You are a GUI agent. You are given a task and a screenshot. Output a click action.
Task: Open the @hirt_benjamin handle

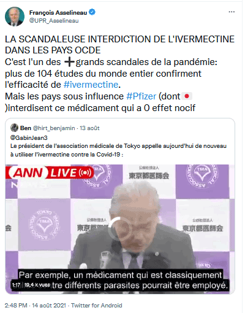click(x=54, y=128)
